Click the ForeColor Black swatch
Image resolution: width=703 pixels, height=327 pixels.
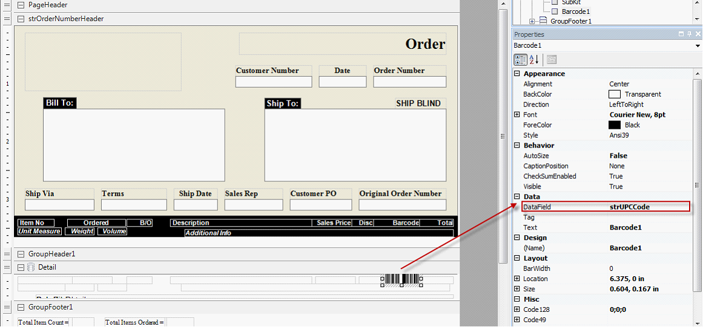[614, 125]
